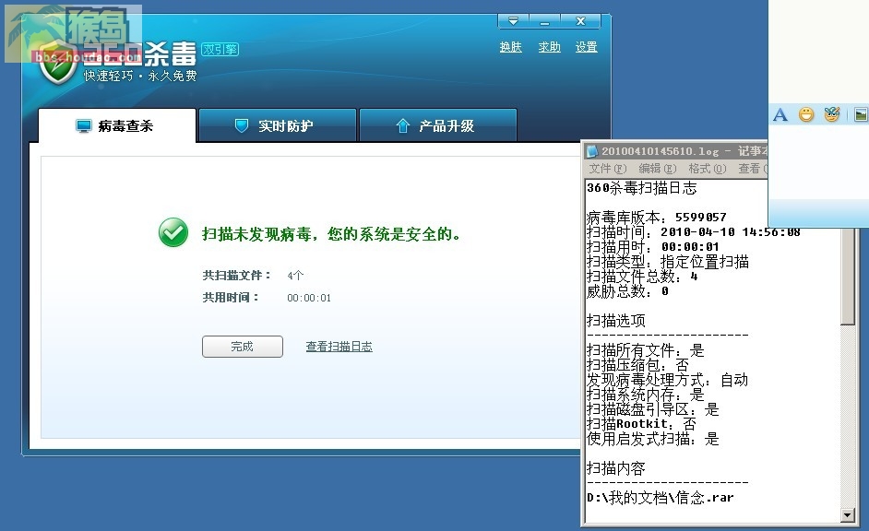Open the 查看扫描日志 link
Viewport: 869px width, 531px height.
click(339, 347)
